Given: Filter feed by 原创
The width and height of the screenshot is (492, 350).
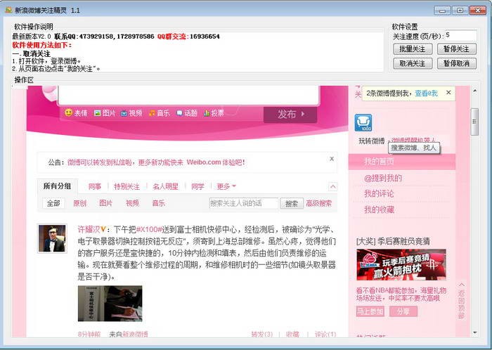Looking at the screenshot, I should (x=79, y=203).
